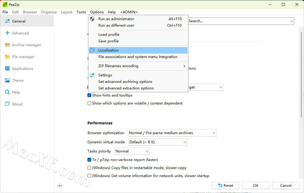Open the File menu
This screenshot has width=304, height=193.
[5, 12]
